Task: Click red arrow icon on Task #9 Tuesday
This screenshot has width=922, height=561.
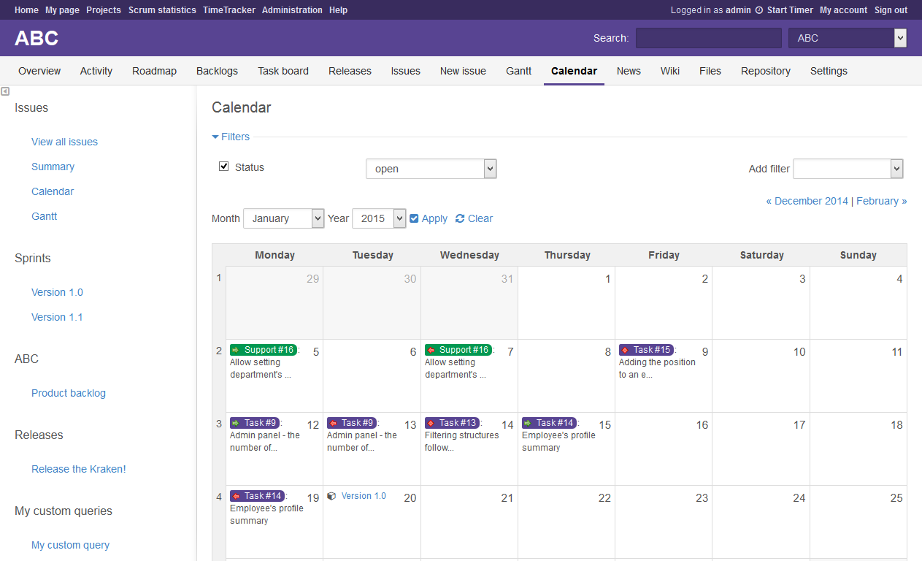Action: 333,423
